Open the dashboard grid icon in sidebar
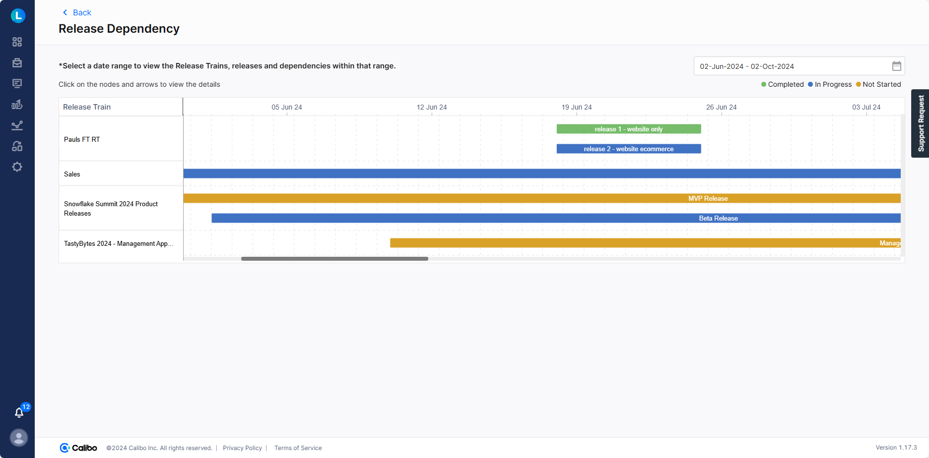Image resolution: width=929 pixels, height=458 pixels. pos(17,42)
